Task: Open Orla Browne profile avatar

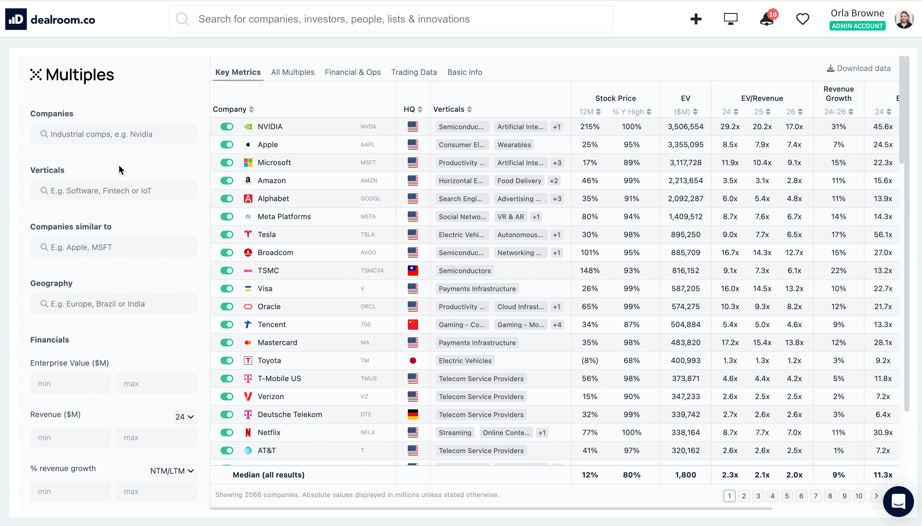Action: 904,19
